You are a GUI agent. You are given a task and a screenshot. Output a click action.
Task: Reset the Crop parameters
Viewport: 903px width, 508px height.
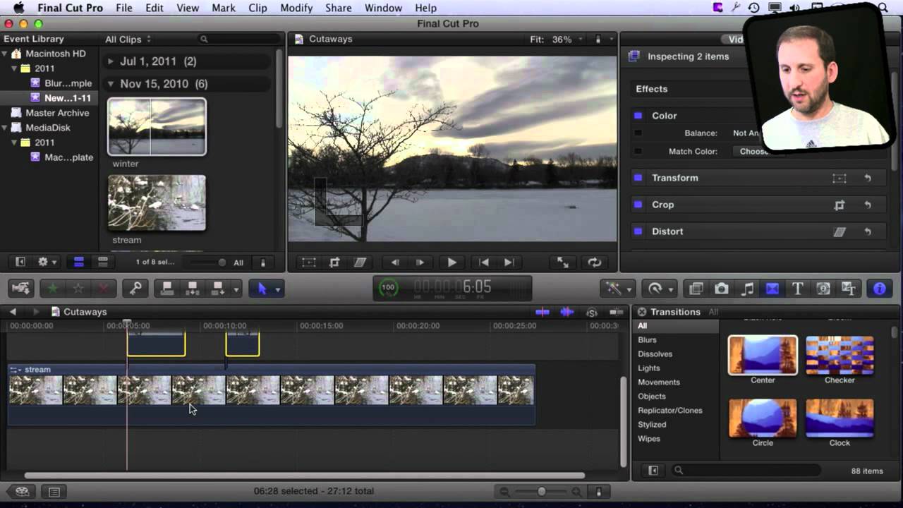868,205
